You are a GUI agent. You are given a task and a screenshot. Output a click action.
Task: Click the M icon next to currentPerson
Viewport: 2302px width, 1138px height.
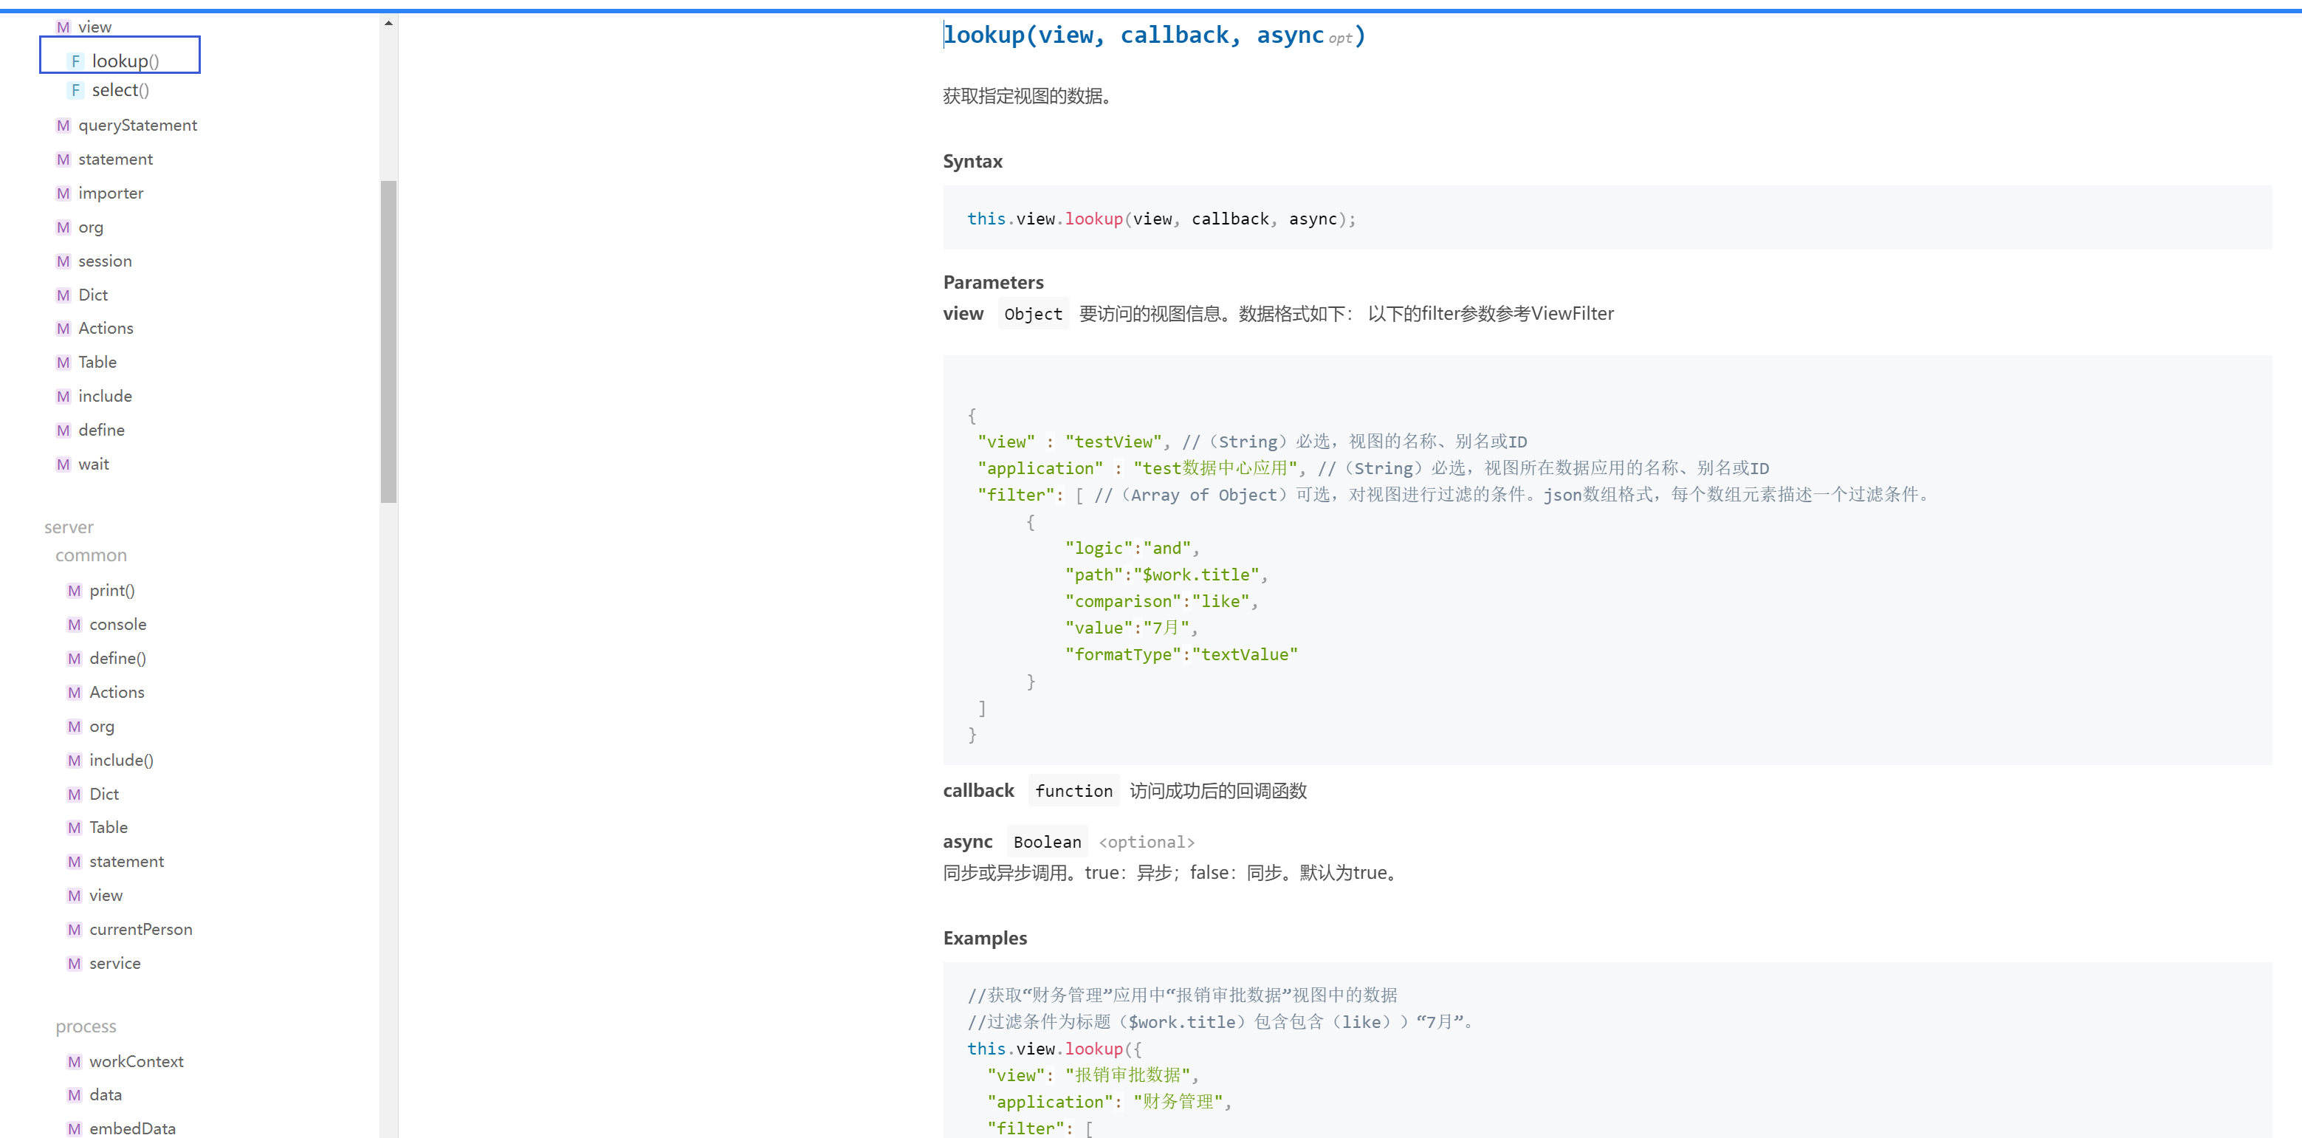(x=74, y=930)
